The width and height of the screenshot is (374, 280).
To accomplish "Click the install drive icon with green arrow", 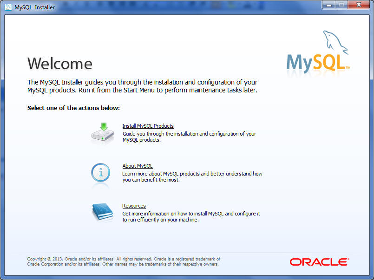I will point(103,133).
